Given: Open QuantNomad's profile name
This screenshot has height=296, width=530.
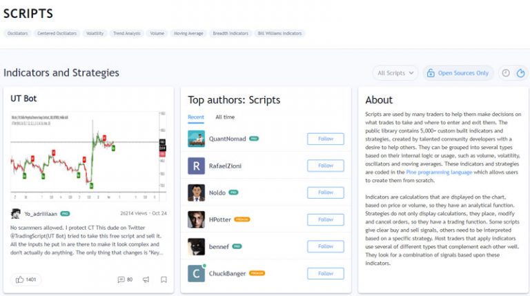Looking at the screenshot, I should pos(227,139).
